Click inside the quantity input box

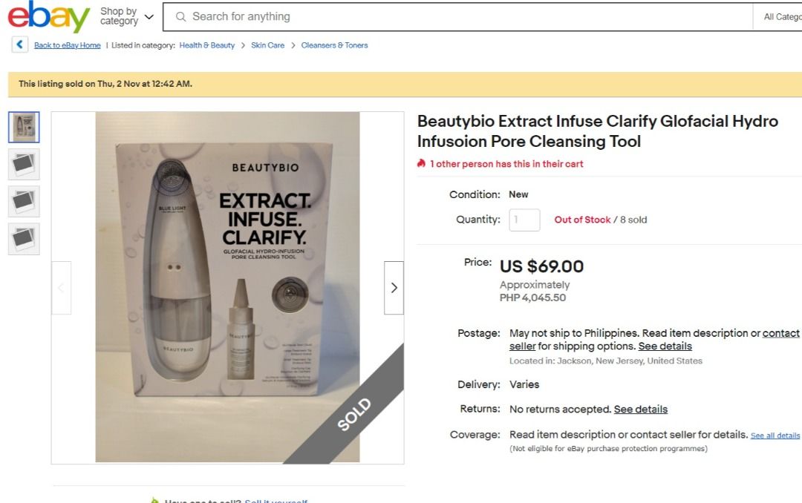pyautogui.click(x=524, y=220)
